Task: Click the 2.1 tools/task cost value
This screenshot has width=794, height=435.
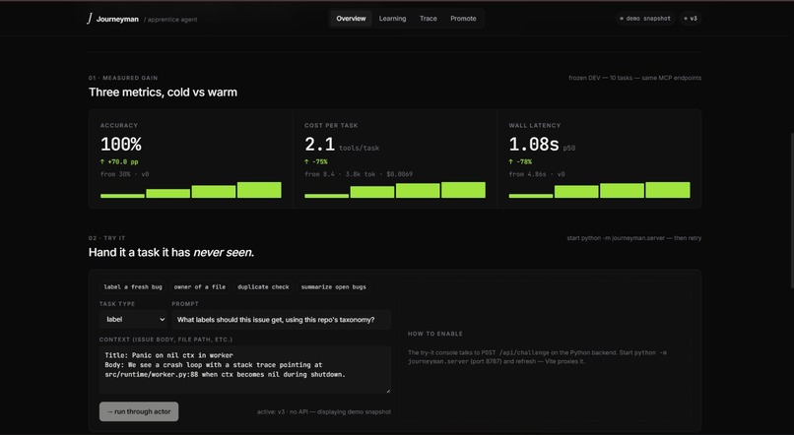Action: [x=319, y=145]
